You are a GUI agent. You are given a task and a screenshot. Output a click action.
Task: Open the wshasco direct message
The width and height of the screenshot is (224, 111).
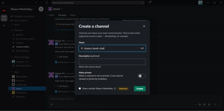click(20, 62)
